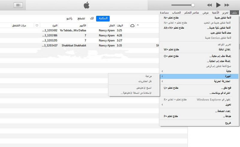This screenshot has height=147, width=240.
Task: Click الاستعادة من النسخة الاحتياطية (Restore from Backup)
Action: pos(134,93)
